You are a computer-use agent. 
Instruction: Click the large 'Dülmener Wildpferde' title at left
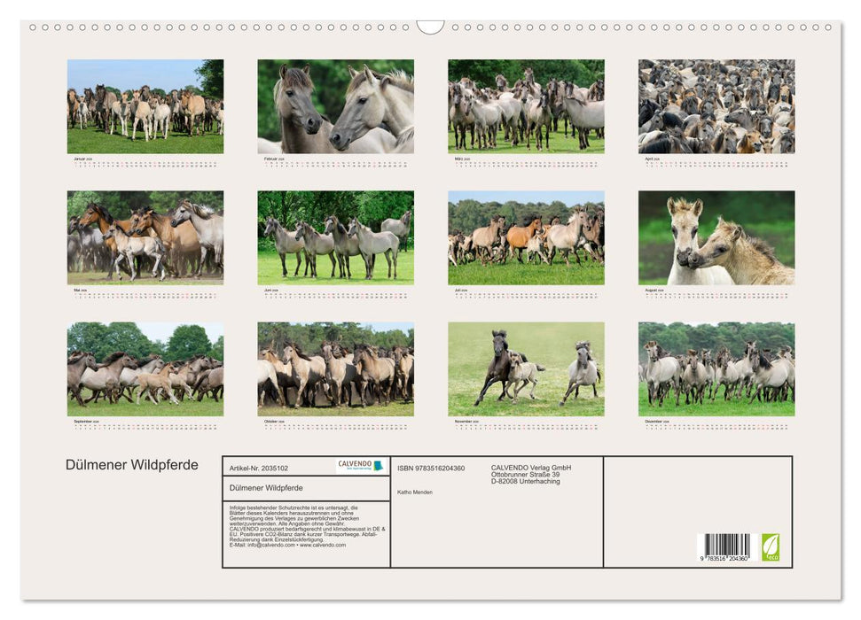(132, 465)
